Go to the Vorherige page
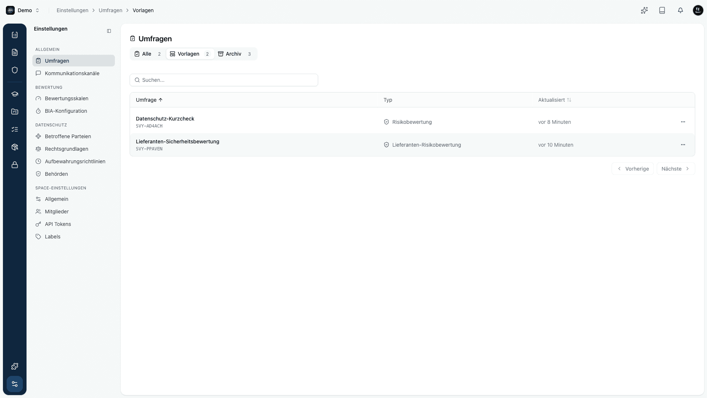This screenshot has width=707, height=398. click(x=633, y=169)
